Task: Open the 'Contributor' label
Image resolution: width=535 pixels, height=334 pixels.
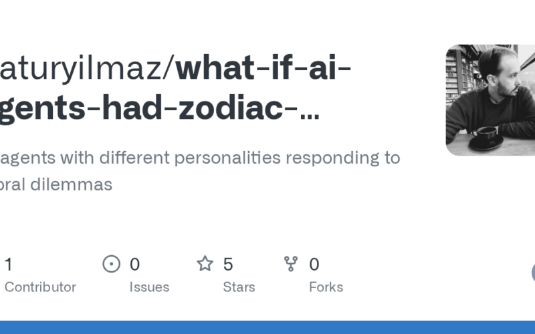Action: pyautogui.click(x=40, y=287)
